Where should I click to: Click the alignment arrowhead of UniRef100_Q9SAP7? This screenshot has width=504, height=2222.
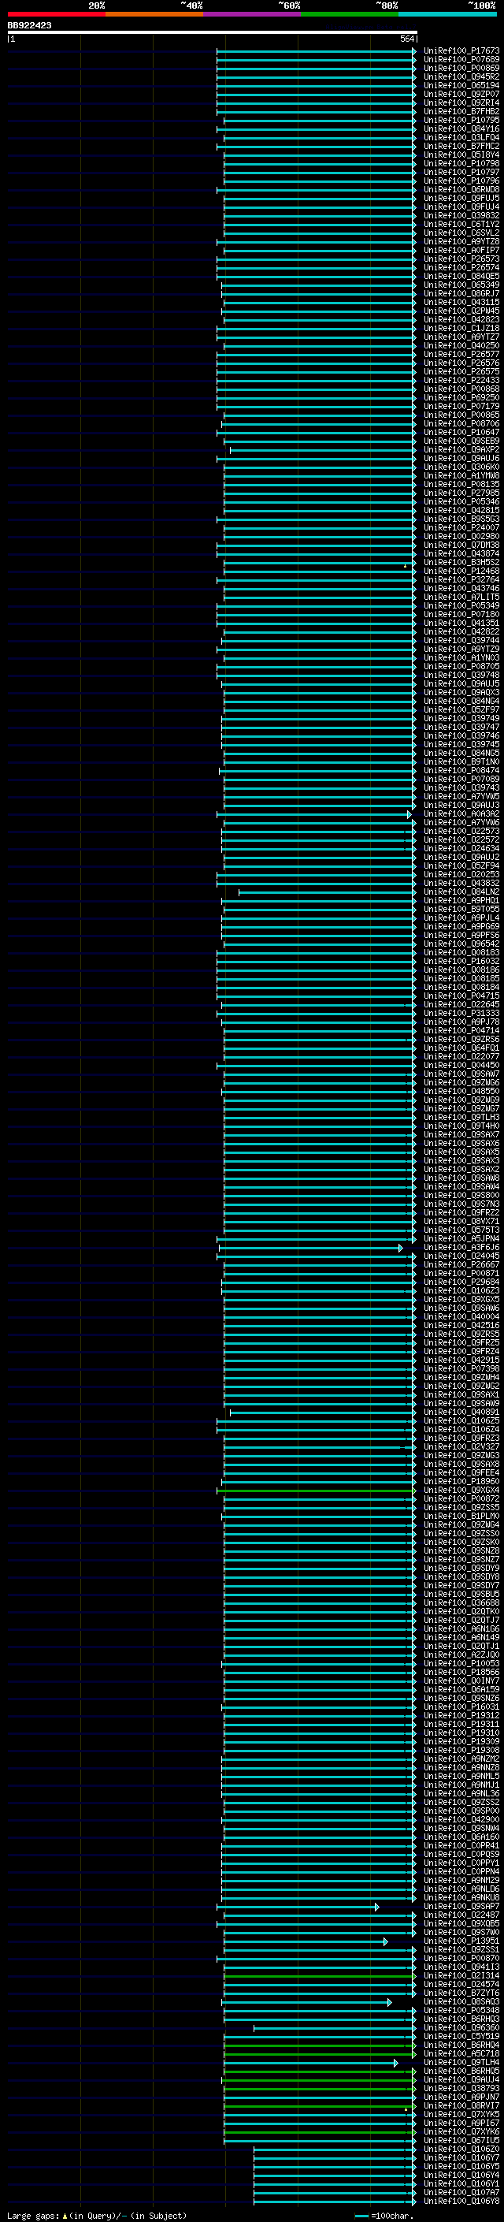(376, 1906)
